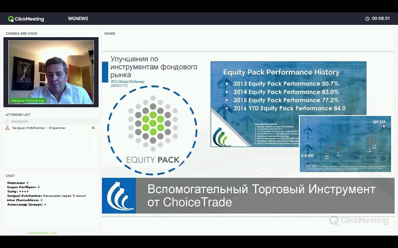The image size is (398, 248).
Task: Click the 2016 YTD Equity Pack Performance line
Action: coord(290,108)
